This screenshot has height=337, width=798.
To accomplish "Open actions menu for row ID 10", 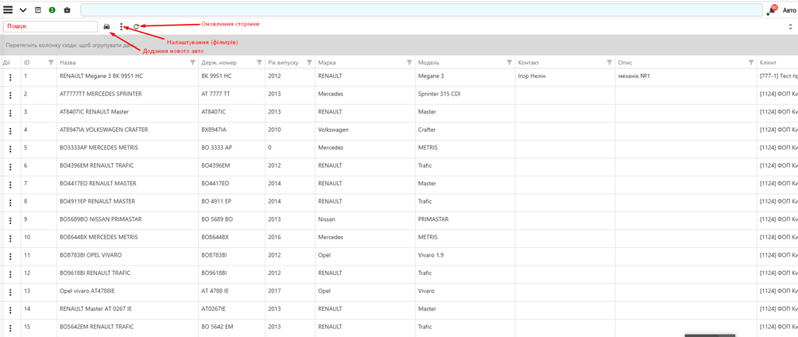I will tap(10, 238).
